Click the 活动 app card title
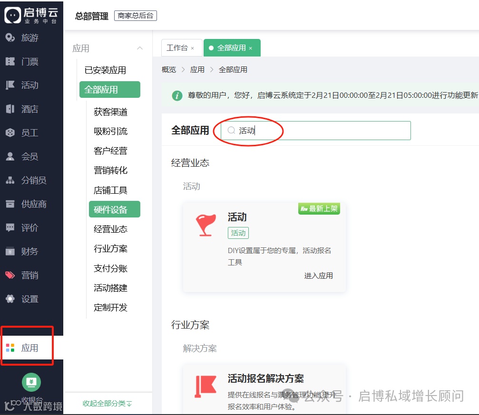This screenshot has width=479, height=415. click(237, 217)
